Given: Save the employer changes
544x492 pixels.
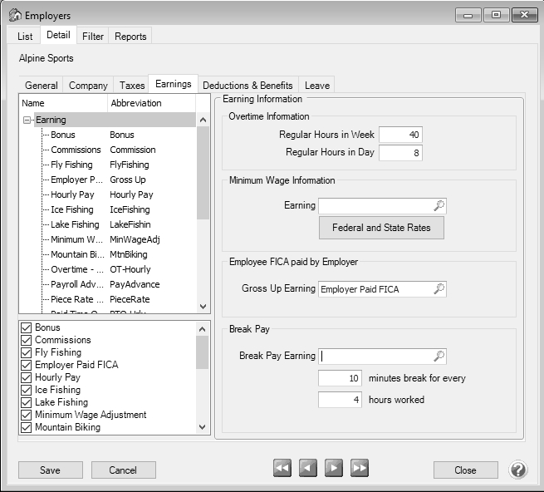Looking at the screenshot, I should 50,470.
